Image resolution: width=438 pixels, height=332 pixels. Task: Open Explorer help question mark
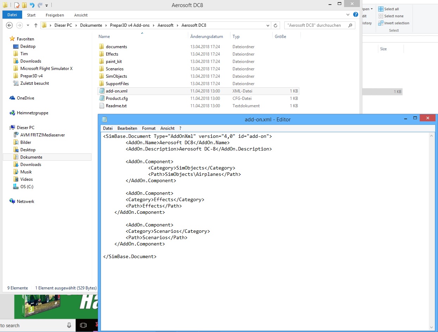(x=356, y=15)
